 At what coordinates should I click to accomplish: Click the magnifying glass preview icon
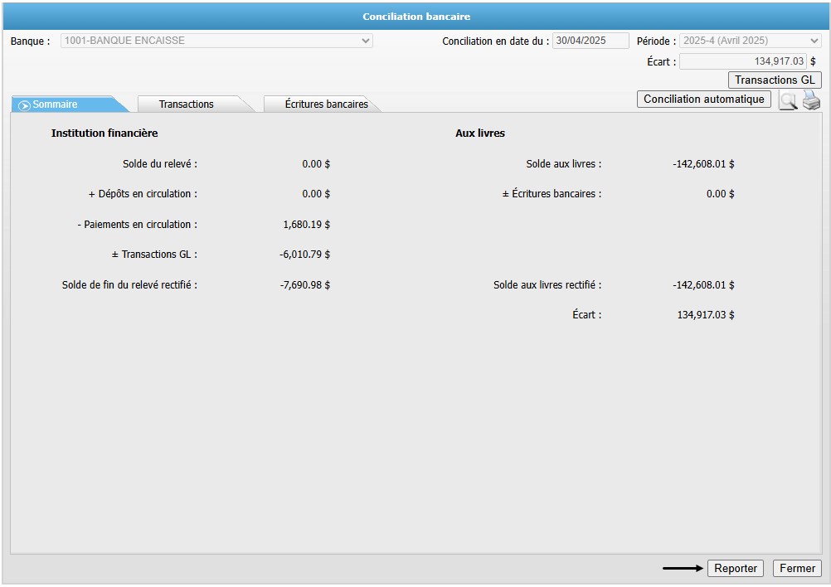pos(787,101)
